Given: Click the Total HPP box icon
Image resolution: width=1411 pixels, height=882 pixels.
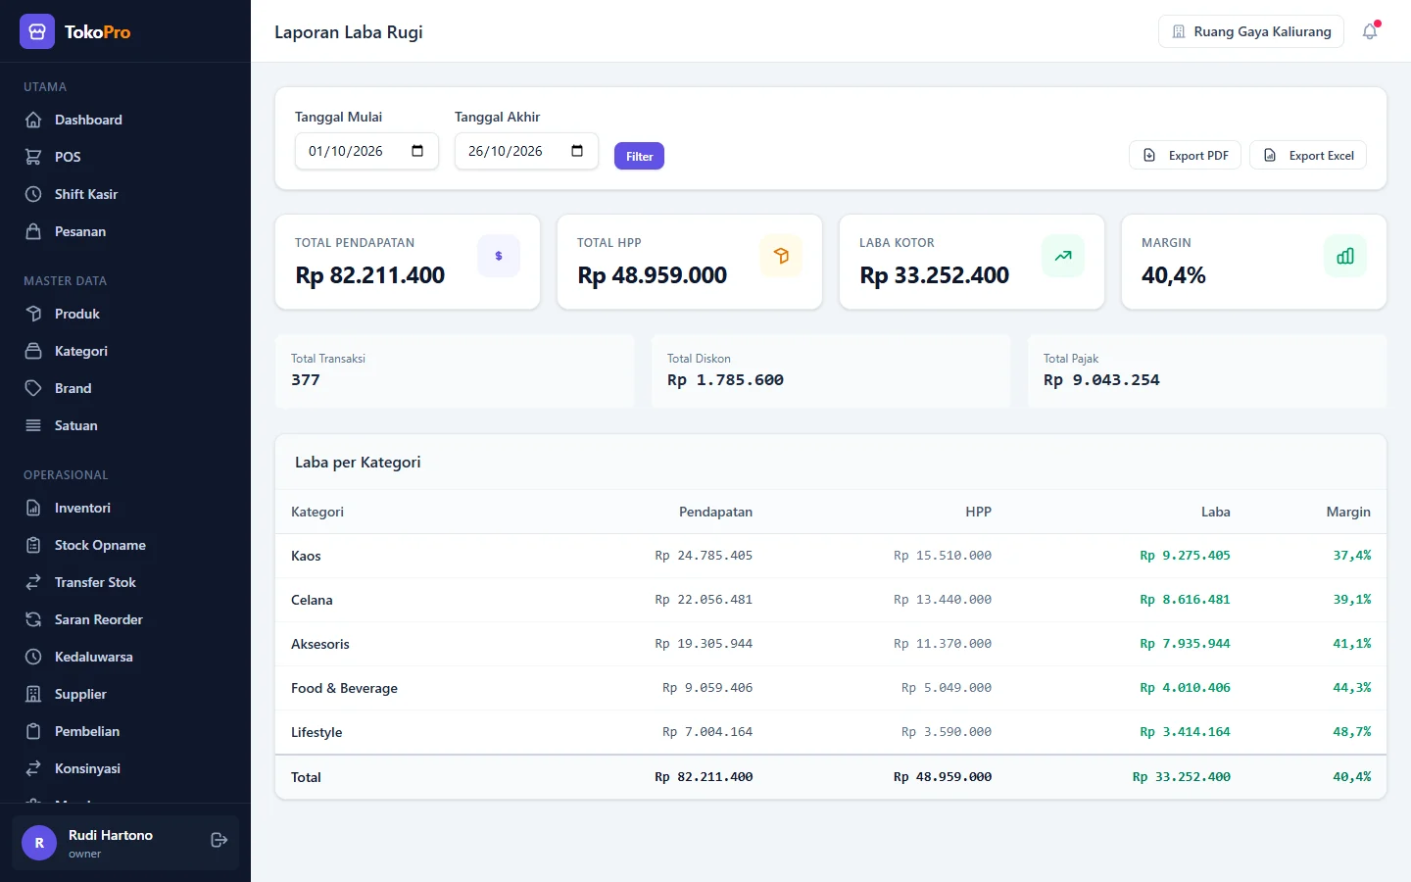Looking at the screenshot, I should coord(781,256).
